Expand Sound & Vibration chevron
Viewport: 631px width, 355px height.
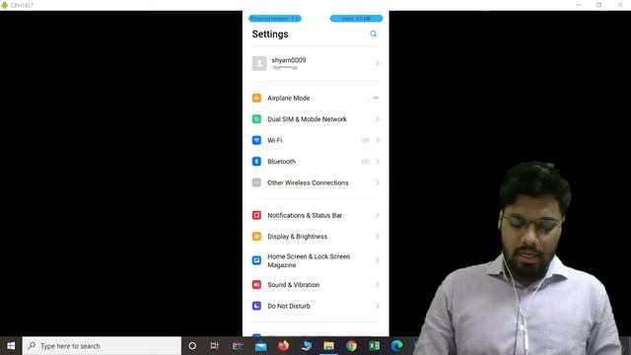377,285
